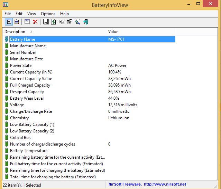Click the Find magnifier icon in toolbar
Image resolution: width=221 pixels, height=189 pixels.
[78, 22]
